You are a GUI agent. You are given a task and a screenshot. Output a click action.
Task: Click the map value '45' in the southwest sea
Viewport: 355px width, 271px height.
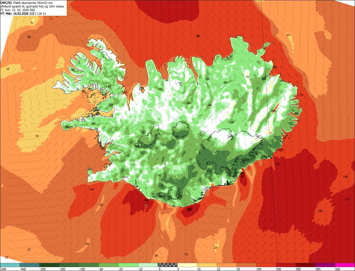pyautogui.click(x=101, y=205)
